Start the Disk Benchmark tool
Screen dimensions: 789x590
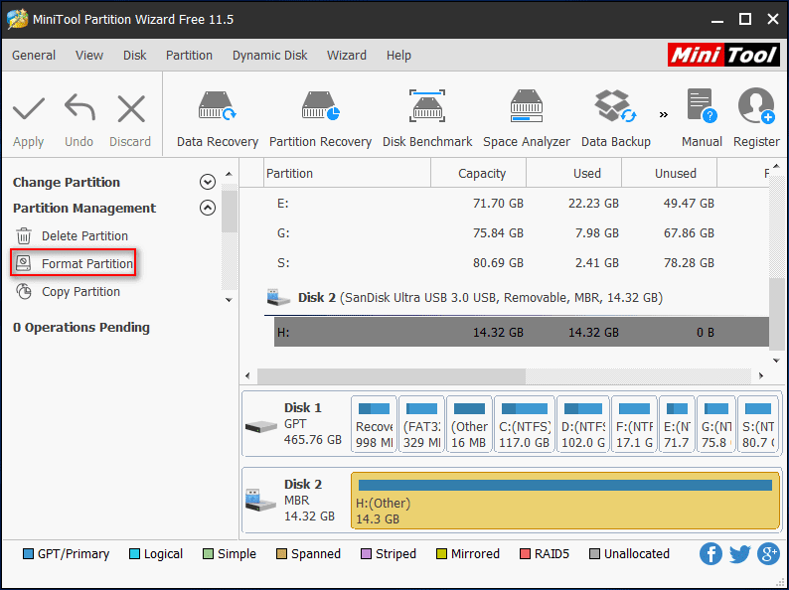point(427,118)
